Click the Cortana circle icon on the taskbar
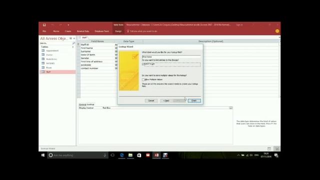Viewport: 320px width, 180px height. (x=51, y=155)
